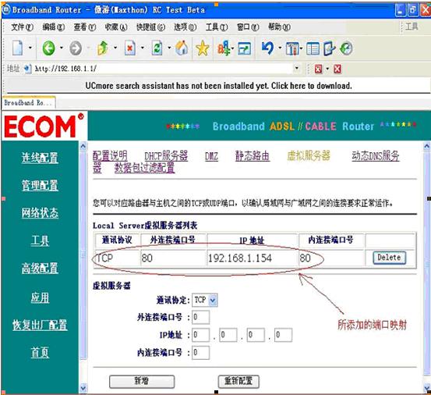Click the Delete button for TCP entry
The image size is (431, 395).
point(389,258)
